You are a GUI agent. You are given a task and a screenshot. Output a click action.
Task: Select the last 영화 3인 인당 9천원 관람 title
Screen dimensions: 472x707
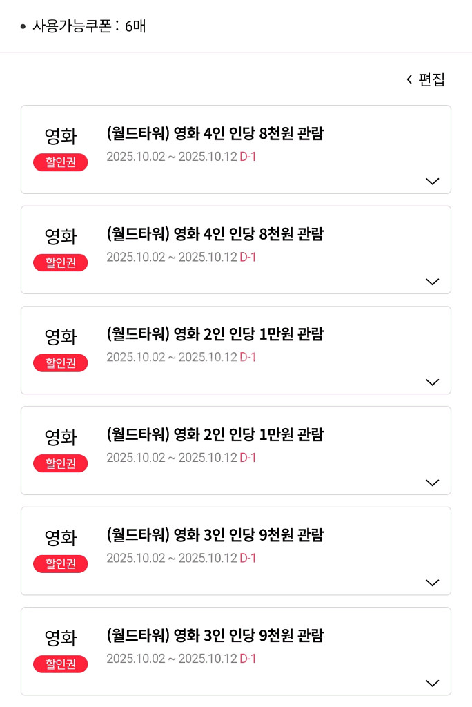215,636
